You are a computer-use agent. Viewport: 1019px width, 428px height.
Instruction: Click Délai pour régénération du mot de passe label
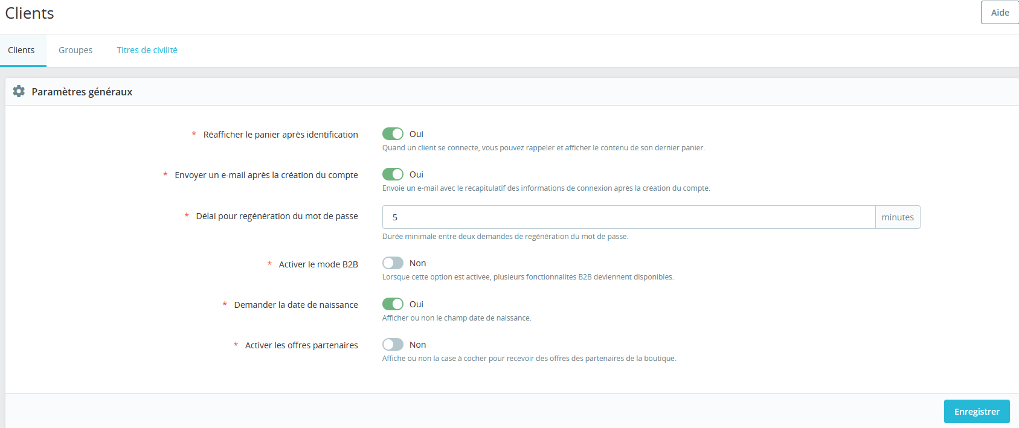[x=277, y=216]
